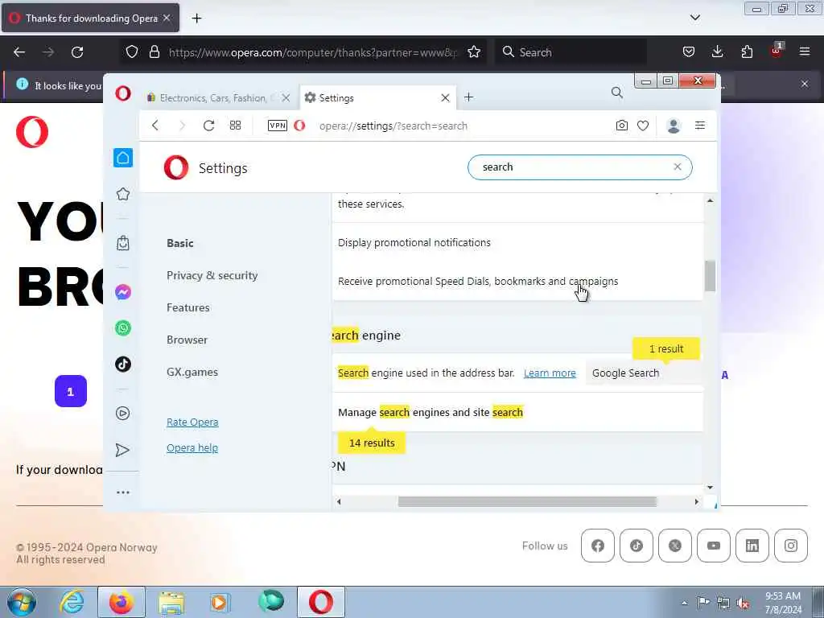The width and height of the screenshot is (824, 618).
Task: Dismiss the Firefox notification bar
Action: 805,84
